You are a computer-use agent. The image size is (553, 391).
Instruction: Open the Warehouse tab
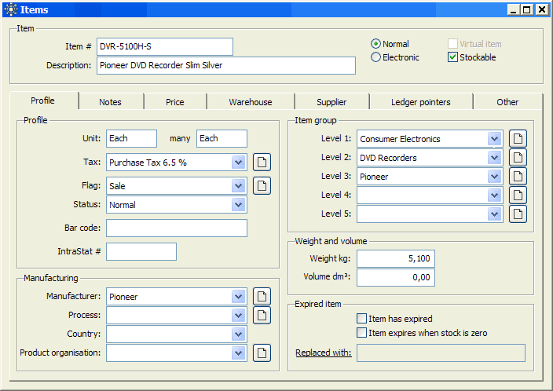pos(251,102)
